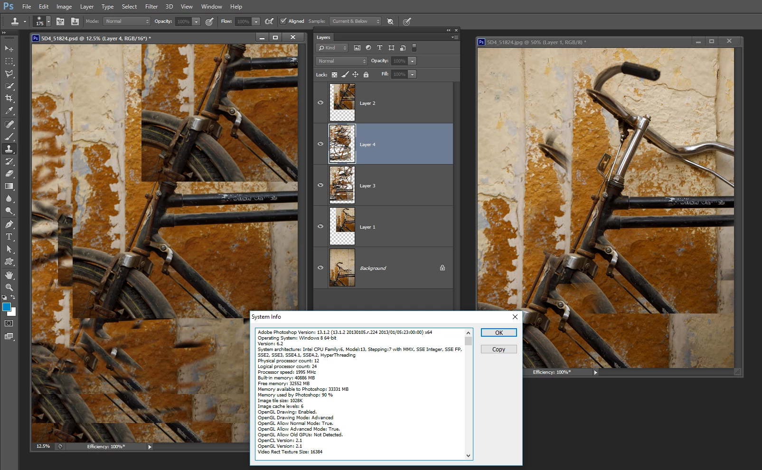Open the layer Opacity dropdown arrow
Screen dimensions: 762x470
[x=412, y=61]
